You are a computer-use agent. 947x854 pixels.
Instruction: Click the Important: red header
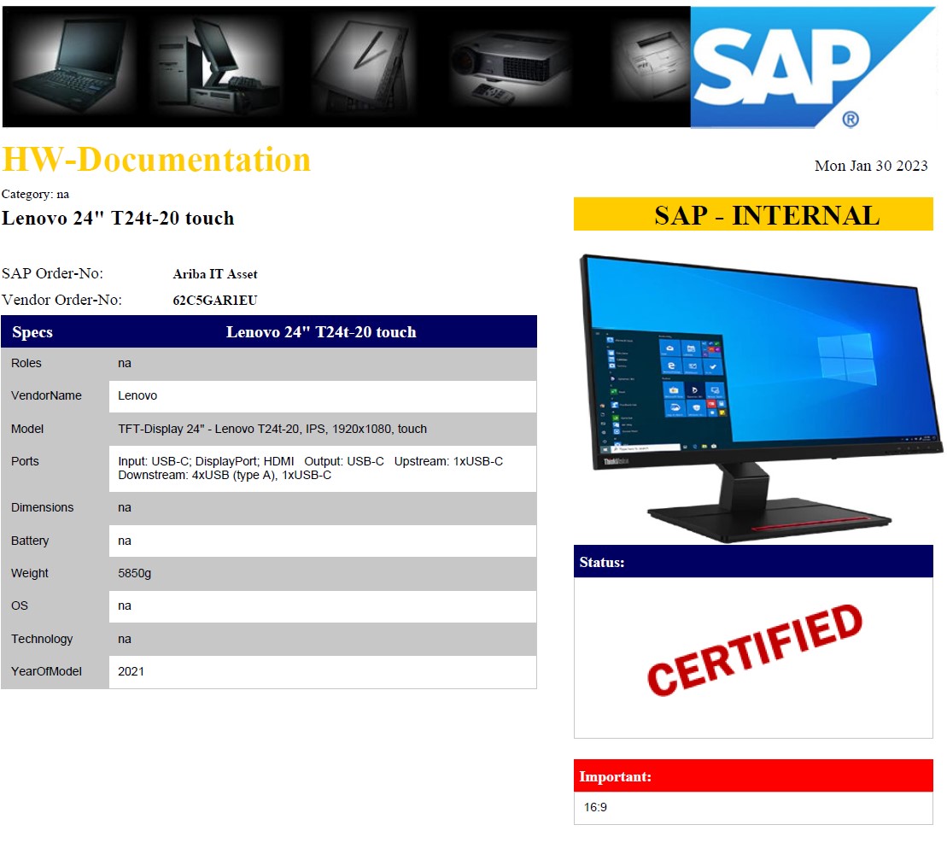click(753, 775)
